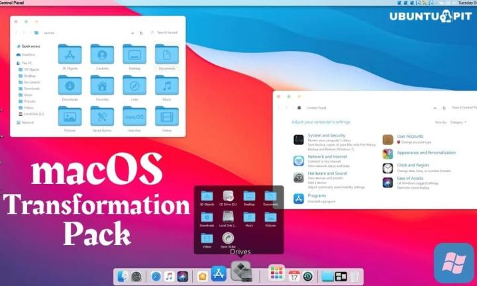Open Hardware and Sound settings
Screen dimensions: 477x286
coord(327,173)
